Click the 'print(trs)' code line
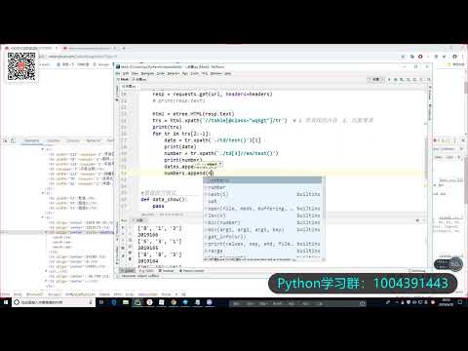 pos(167,127)
